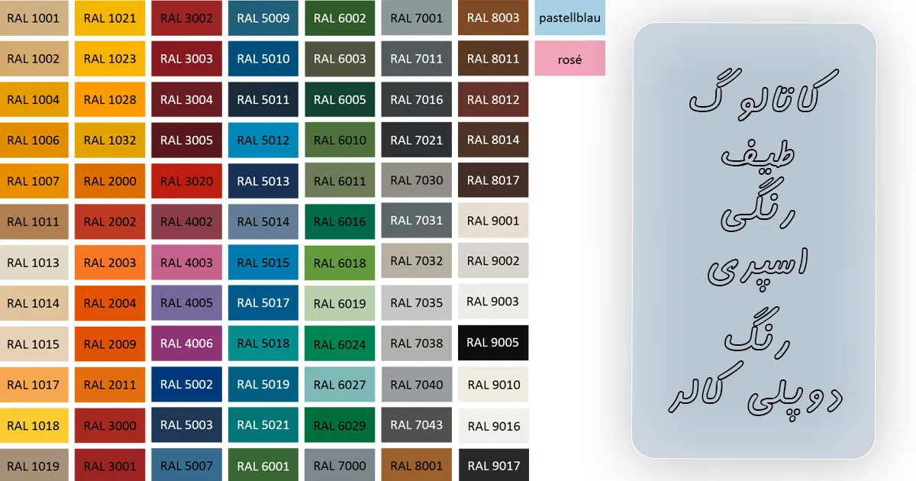Click the Persian catalog title panel
This screenshot has height=481, width=916.
(754, 240)
